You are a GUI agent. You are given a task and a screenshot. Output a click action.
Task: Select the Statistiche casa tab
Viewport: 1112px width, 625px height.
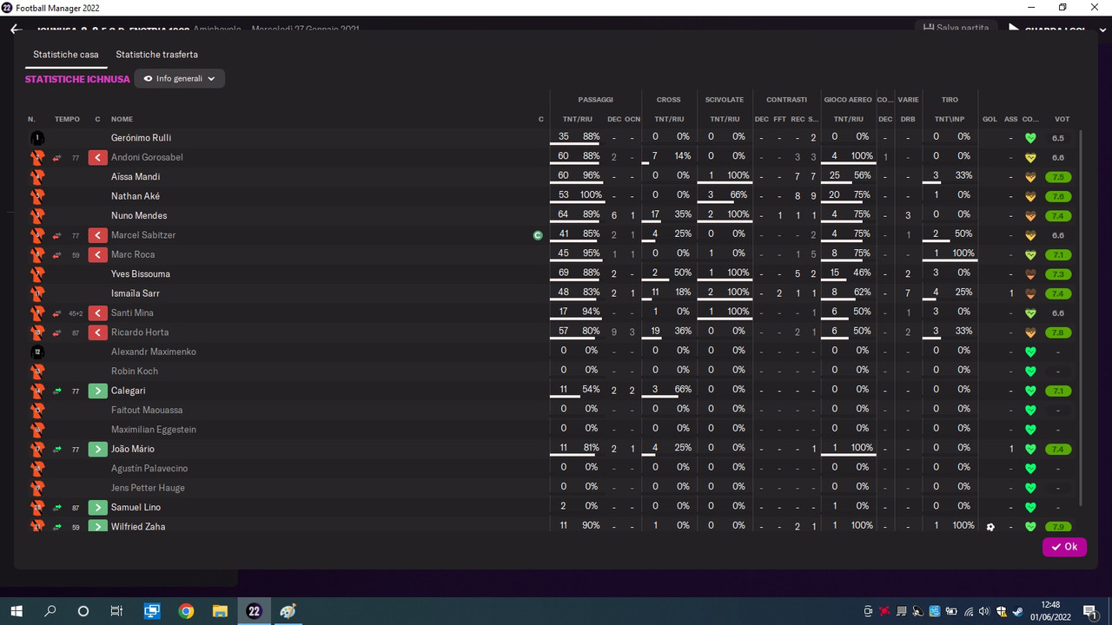tap(66, 55)
